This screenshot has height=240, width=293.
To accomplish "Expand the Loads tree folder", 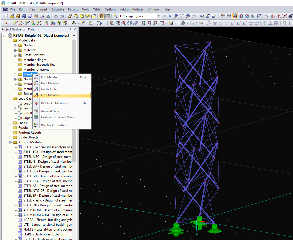I will click(x=10, y=123).
